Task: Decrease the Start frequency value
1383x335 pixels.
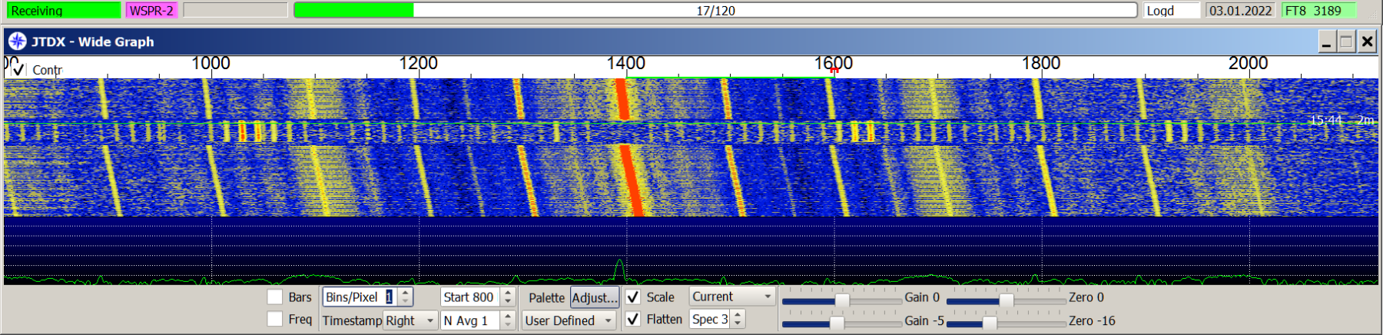Action: (508, 302)
